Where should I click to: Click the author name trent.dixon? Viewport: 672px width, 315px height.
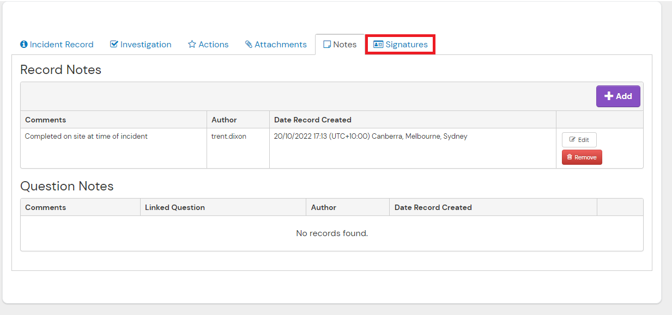229,137
